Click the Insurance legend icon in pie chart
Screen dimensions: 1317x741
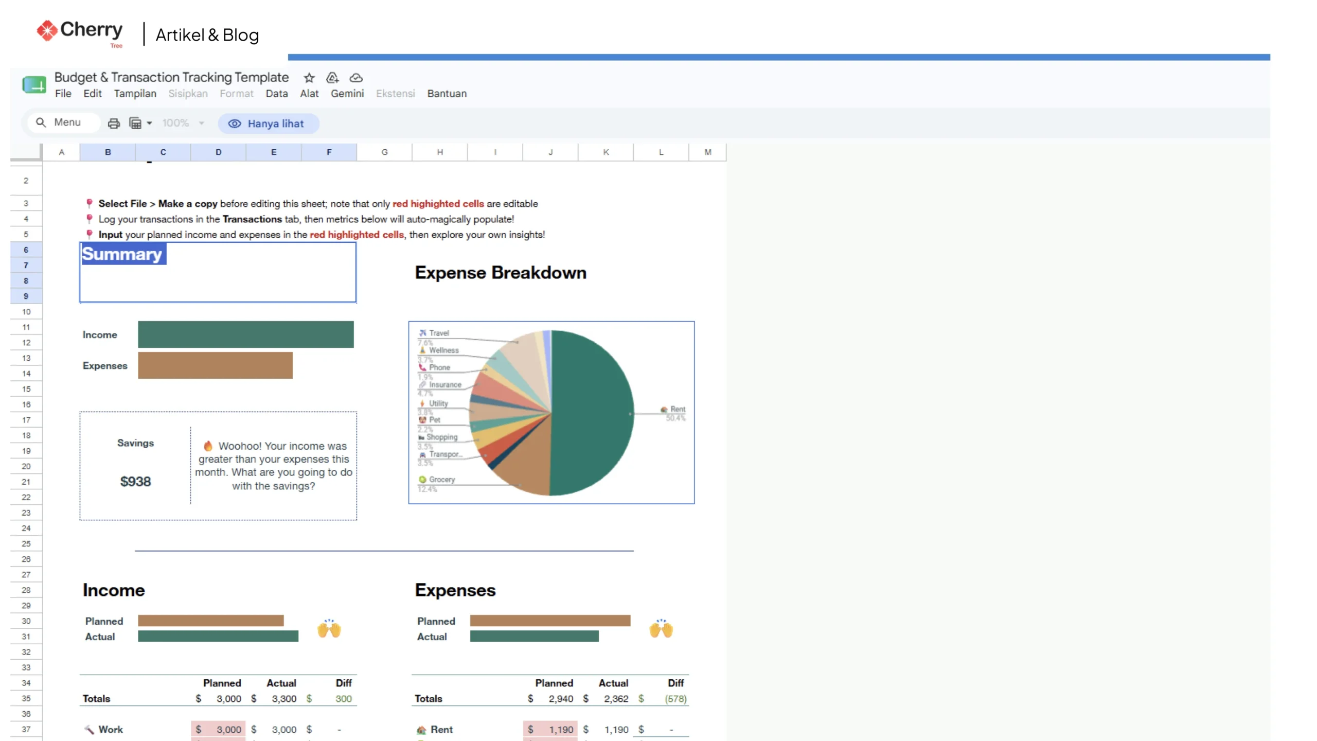[x=423, y=384]
